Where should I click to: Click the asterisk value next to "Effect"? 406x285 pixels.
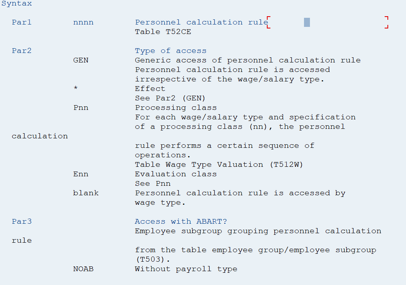(76, 89)
